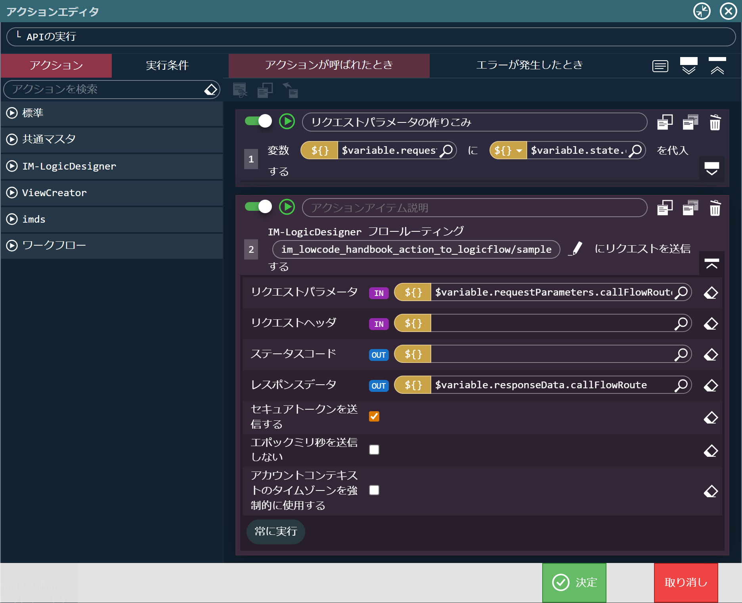
Task: Uncheck セキュアトークンを送信する checkbox
Action: pyautogui.click(x=374, y=416)
